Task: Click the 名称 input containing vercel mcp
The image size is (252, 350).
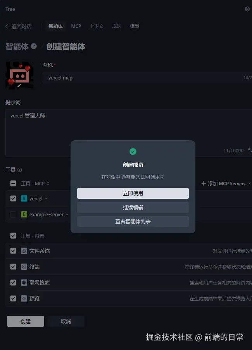Action: click(147, 78)
